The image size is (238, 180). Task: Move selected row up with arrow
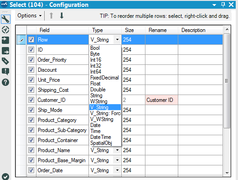pyautogui.click(x=51, y=16)
